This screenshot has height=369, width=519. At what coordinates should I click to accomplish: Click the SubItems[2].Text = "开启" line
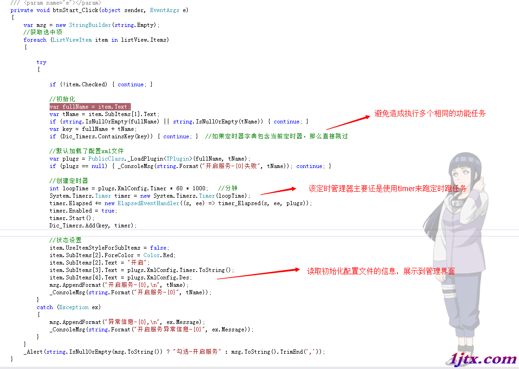(100, 263)
